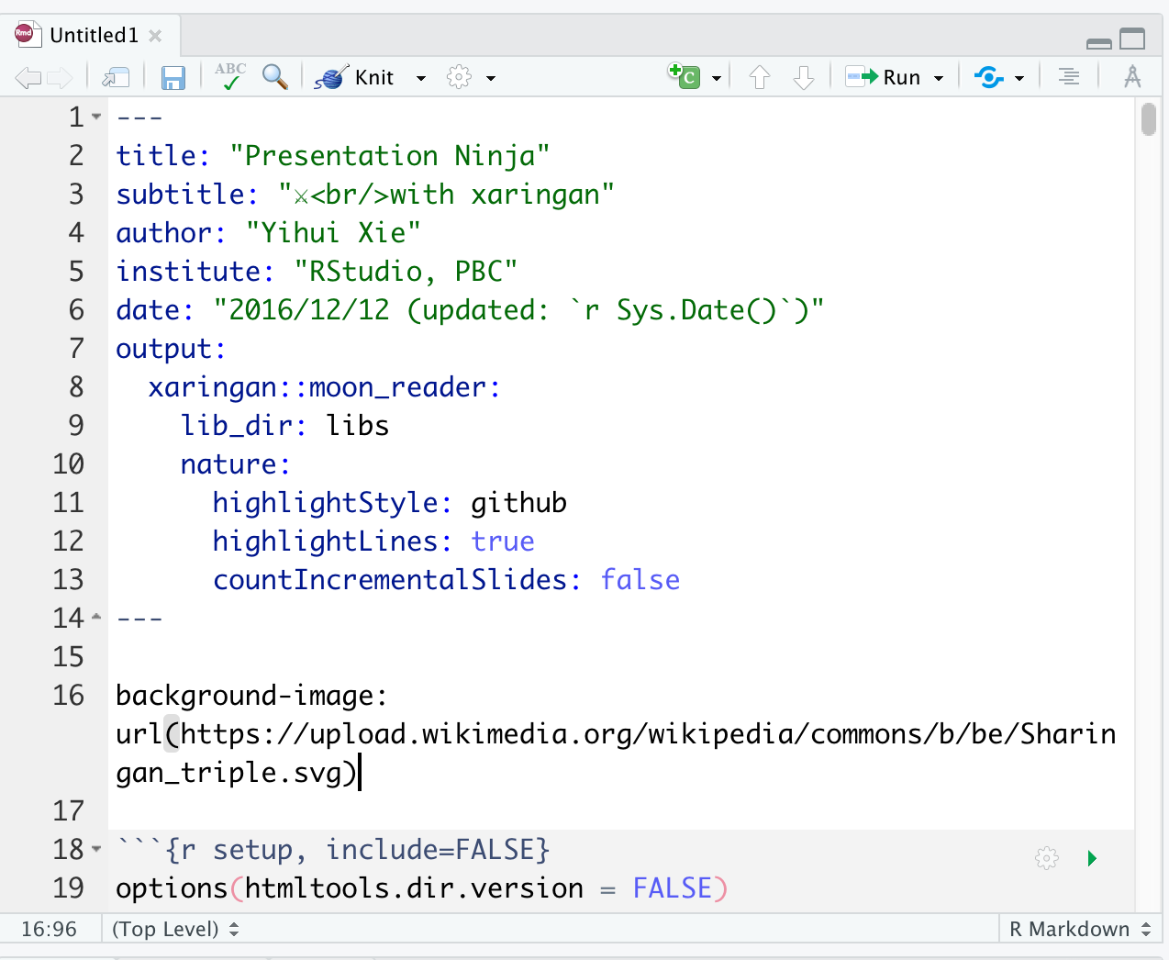Viewport: 1169px width, 960px height.
Task: Click on highlightStyle: github line
Action: coord(390,503)
